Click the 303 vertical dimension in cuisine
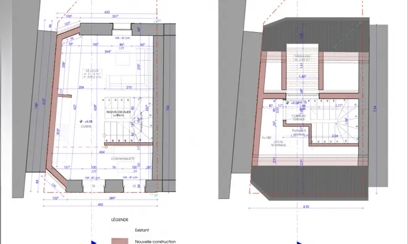This screenshot has height=244, width=408. click(x=58, y=131)
